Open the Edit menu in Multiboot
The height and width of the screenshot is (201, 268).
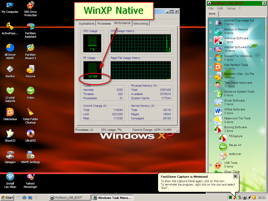pos(220,8)
